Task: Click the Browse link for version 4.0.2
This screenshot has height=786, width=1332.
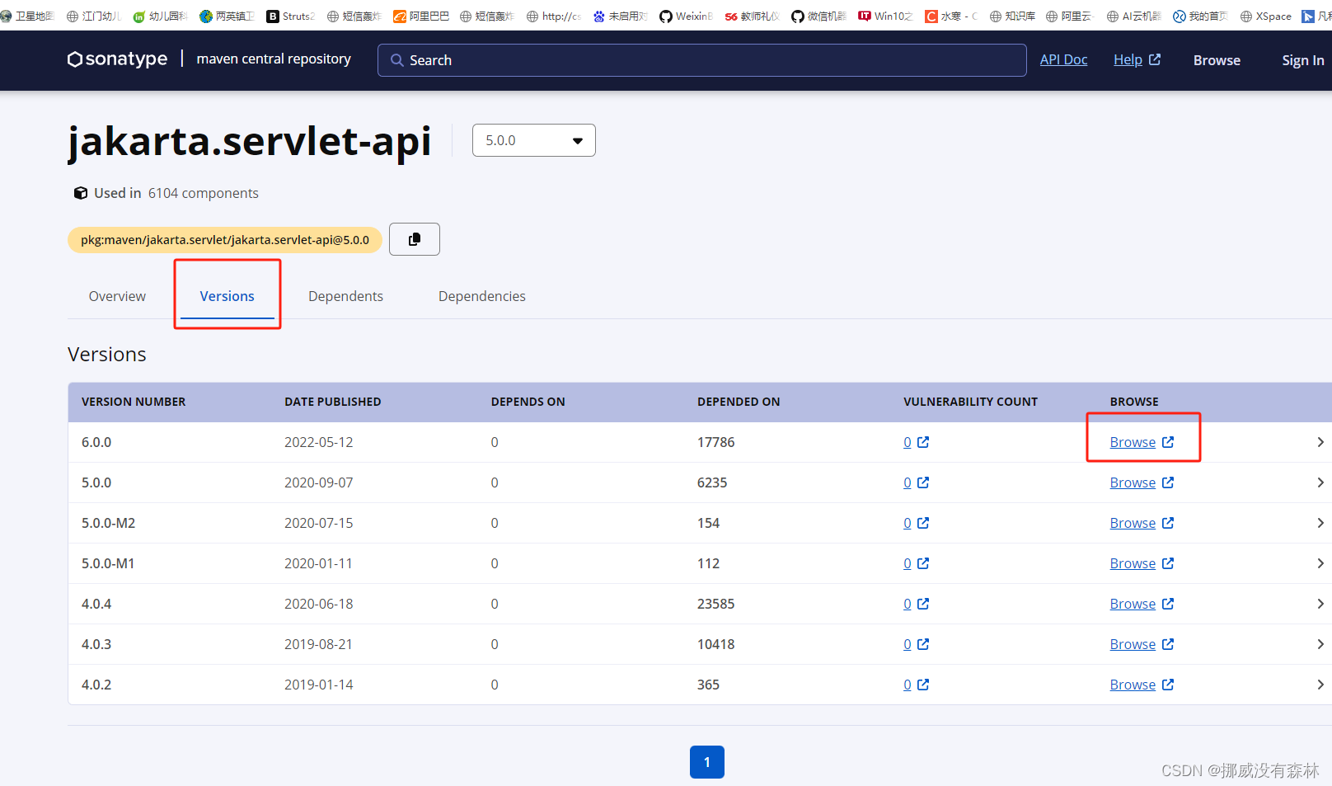Action: point(1133,685)
